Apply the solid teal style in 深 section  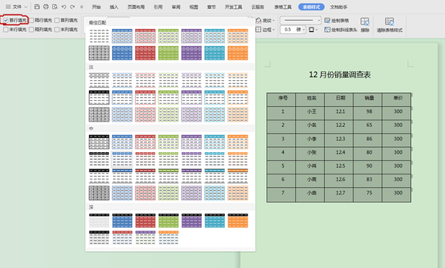coord(214,220)
